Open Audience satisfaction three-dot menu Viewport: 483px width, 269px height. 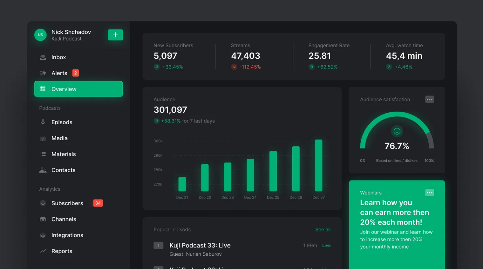pyautogui.click(x=430, y=99)
